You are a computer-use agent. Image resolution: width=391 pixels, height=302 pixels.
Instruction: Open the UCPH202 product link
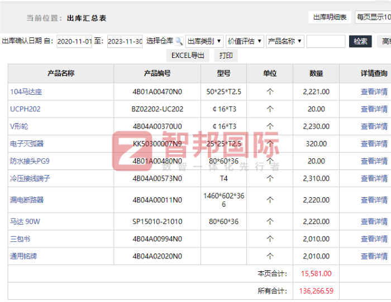[25, 109]
